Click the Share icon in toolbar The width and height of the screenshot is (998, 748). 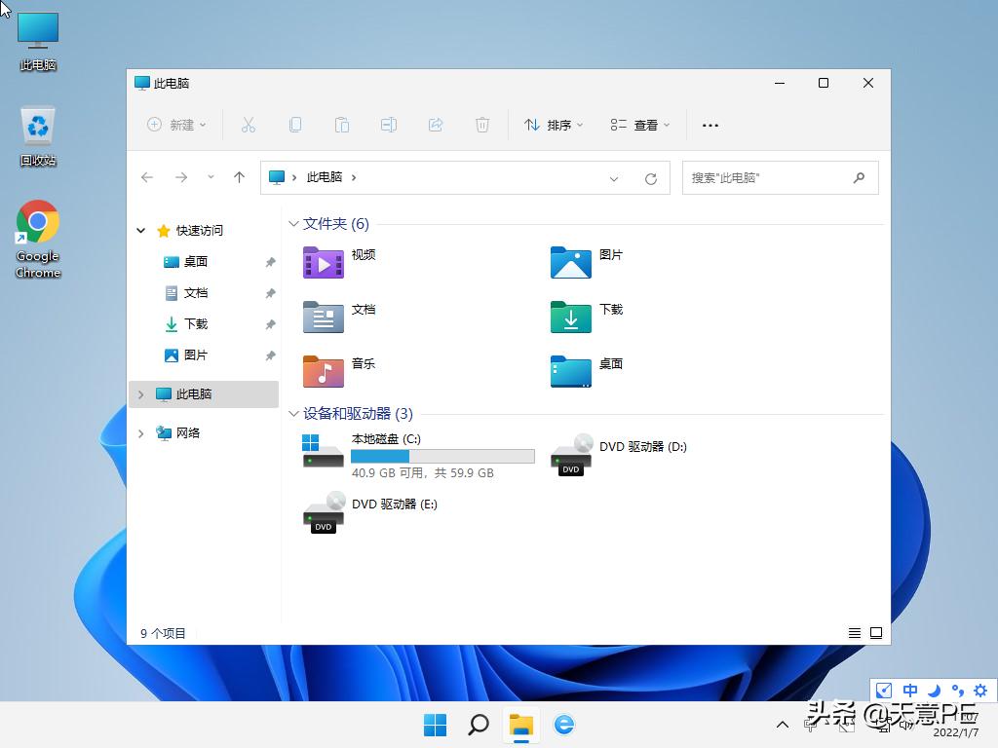pos(436,125)
